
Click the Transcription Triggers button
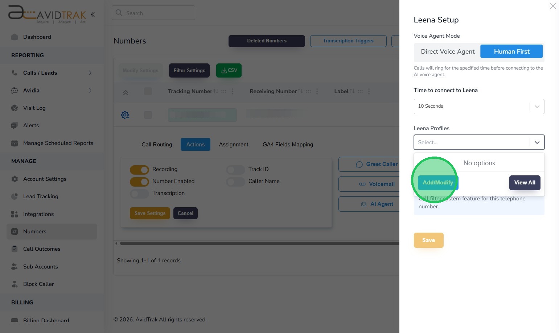[x=348, y=41]
